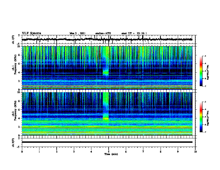Click the 'start UT = 23:10:1' text
Image resolution: width=220 pixels, height=170 pixels.
click(x=134, y=33)
